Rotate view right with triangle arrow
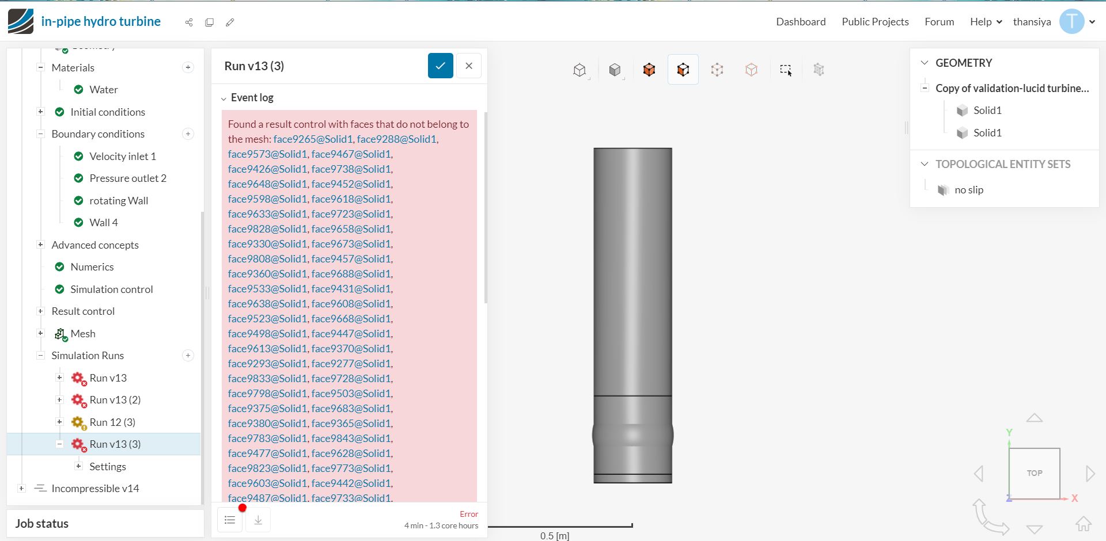Screen dimensions: 1106x541 coord(1090,474)
